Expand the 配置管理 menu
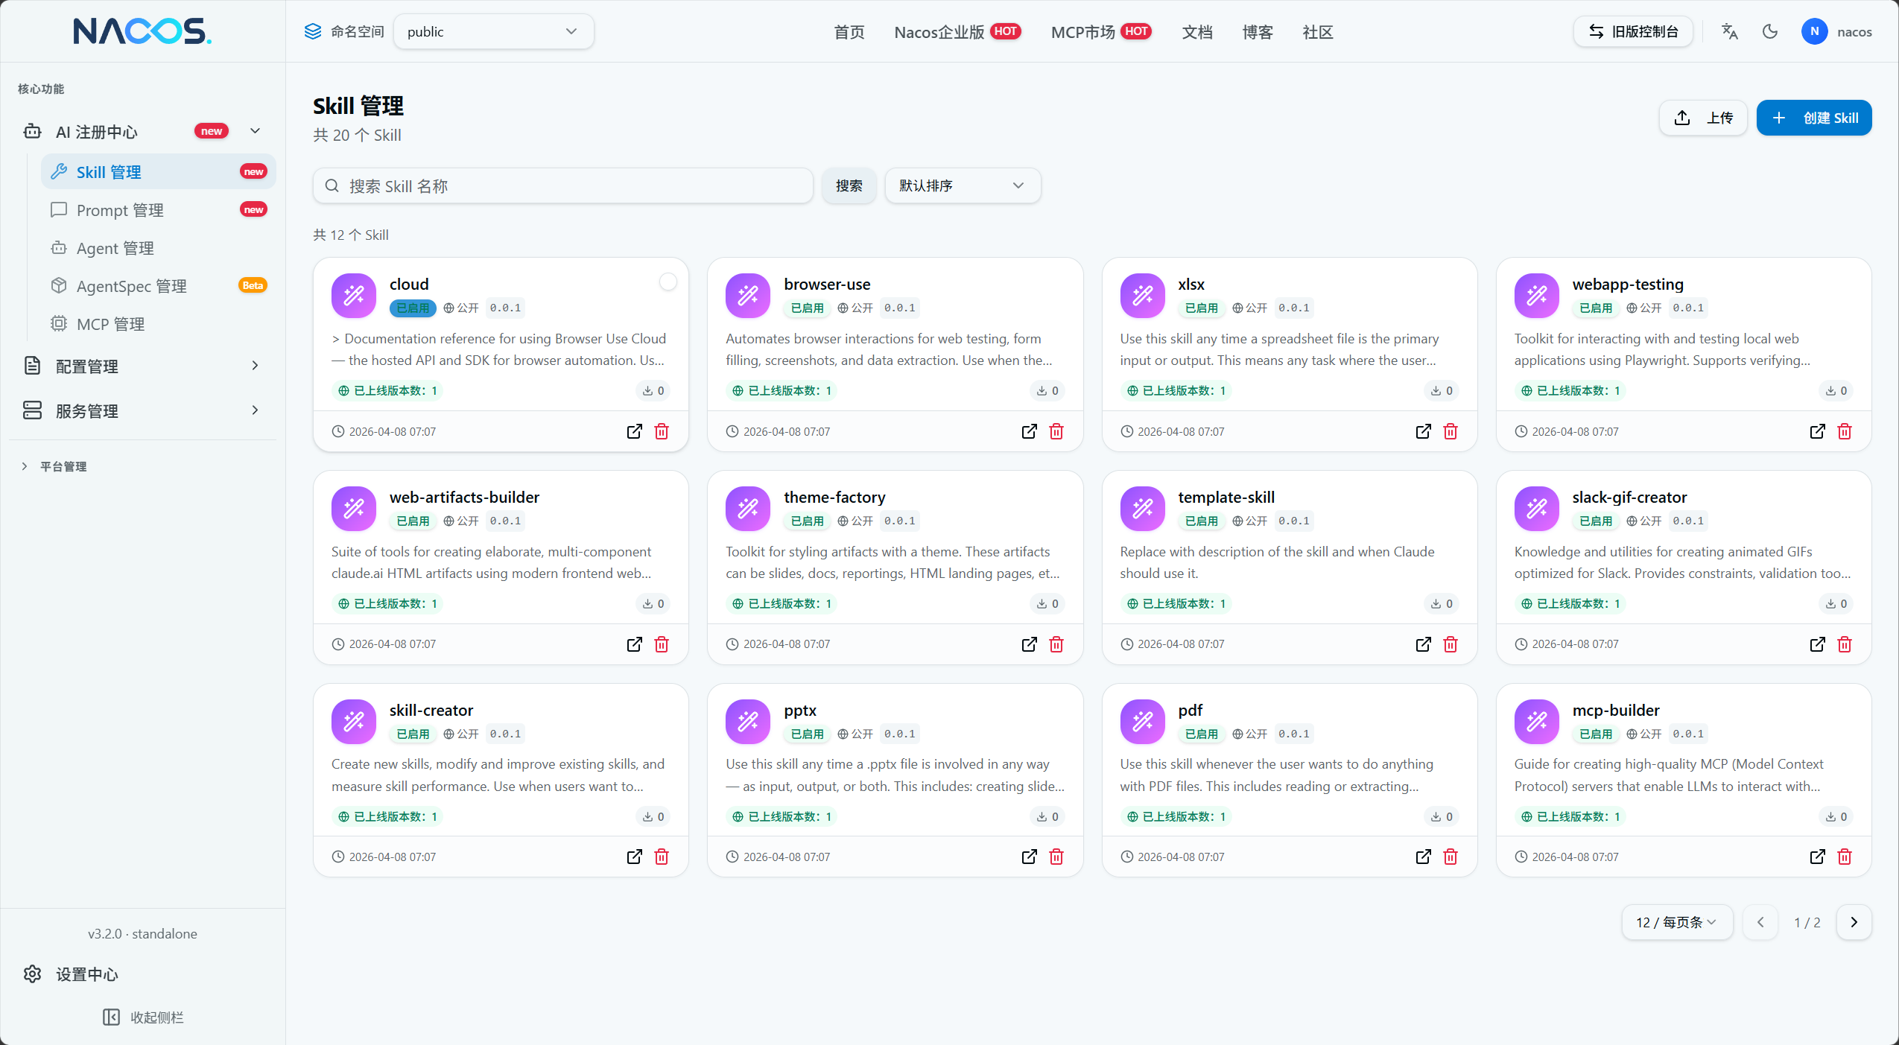The image size is (1899, 1045). 142,366
